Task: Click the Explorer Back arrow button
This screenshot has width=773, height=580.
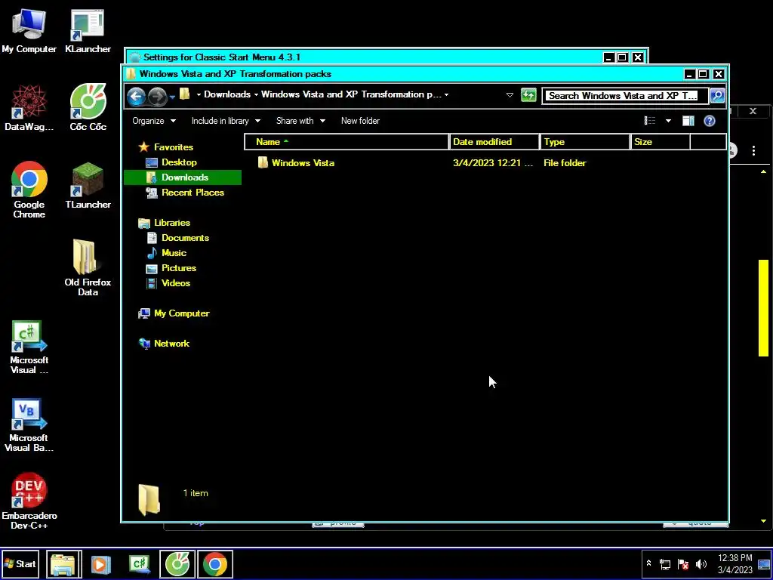Action: (x=137, y=96)
